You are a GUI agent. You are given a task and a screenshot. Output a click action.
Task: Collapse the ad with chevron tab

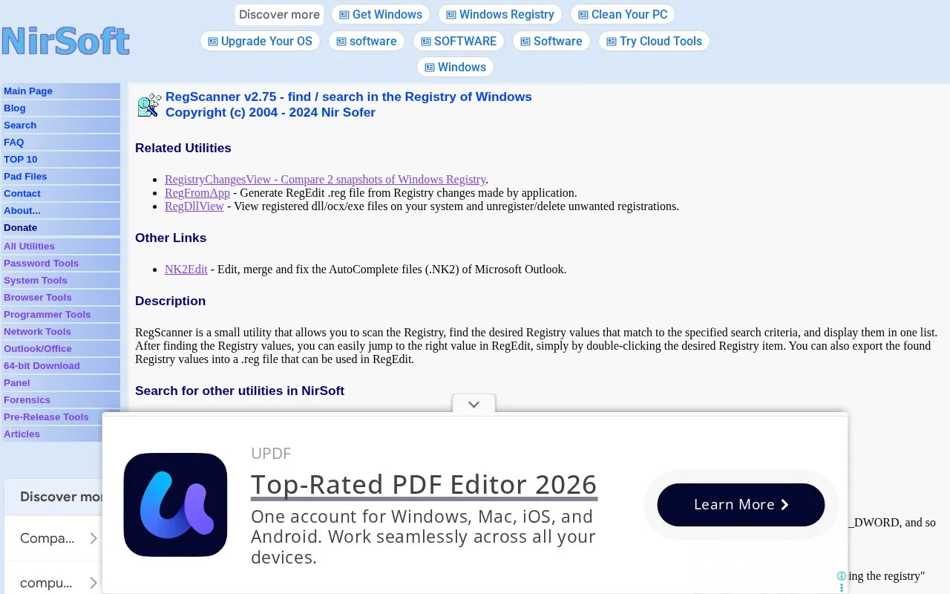tap(474, 404)
